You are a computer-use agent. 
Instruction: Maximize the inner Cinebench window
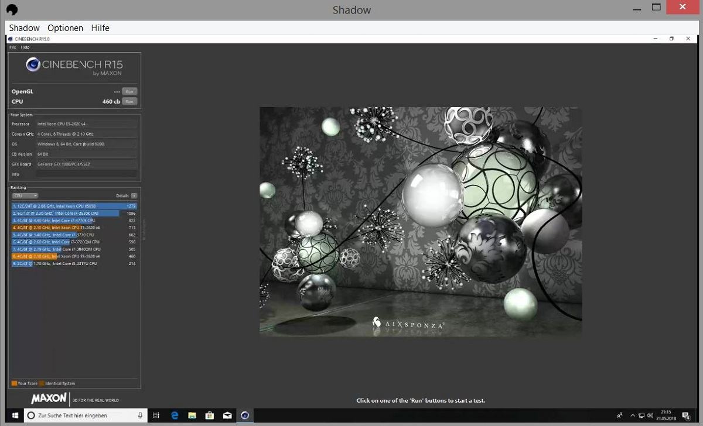tap(671, 39)
